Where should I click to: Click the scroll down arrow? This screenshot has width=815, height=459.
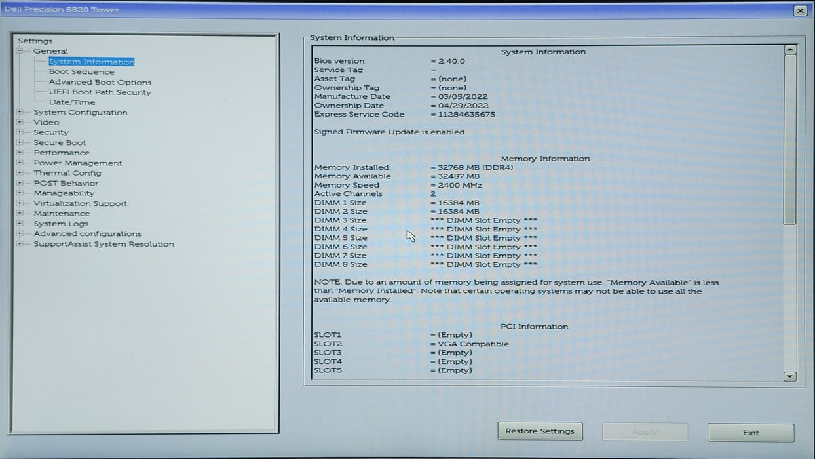[x=789, y=376]
